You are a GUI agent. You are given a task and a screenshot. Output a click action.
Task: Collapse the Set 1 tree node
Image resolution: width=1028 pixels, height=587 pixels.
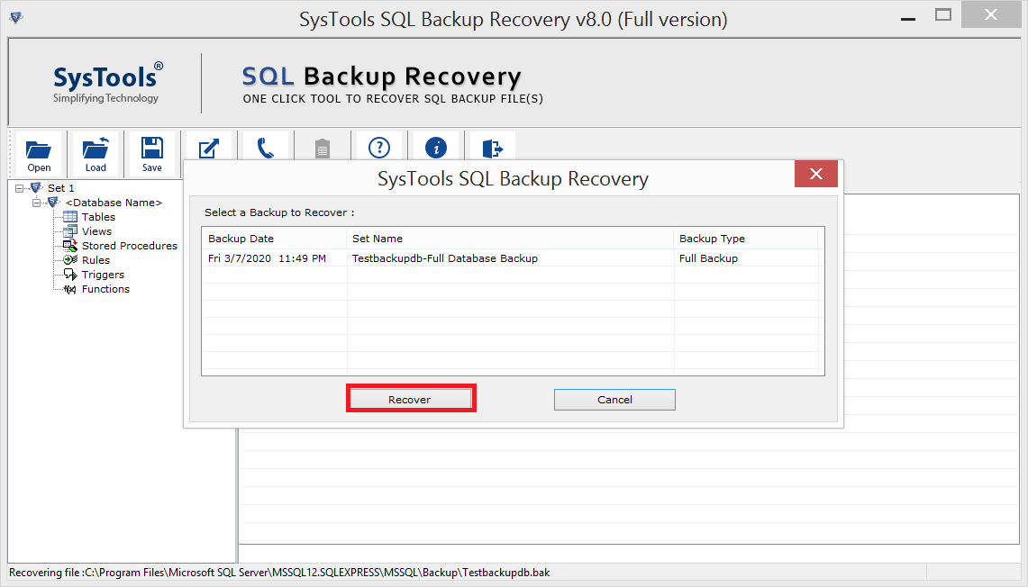point(19,188)
